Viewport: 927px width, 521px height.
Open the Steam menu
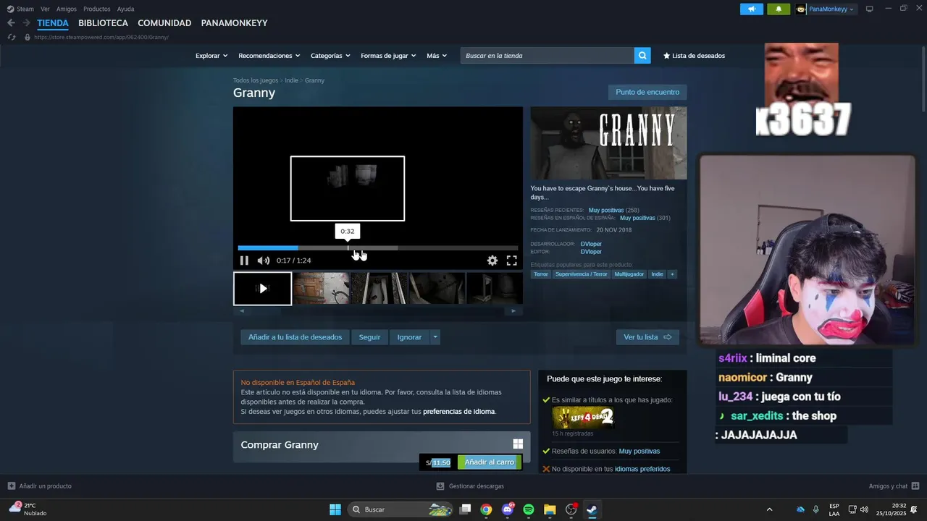(x=21, y=9)
